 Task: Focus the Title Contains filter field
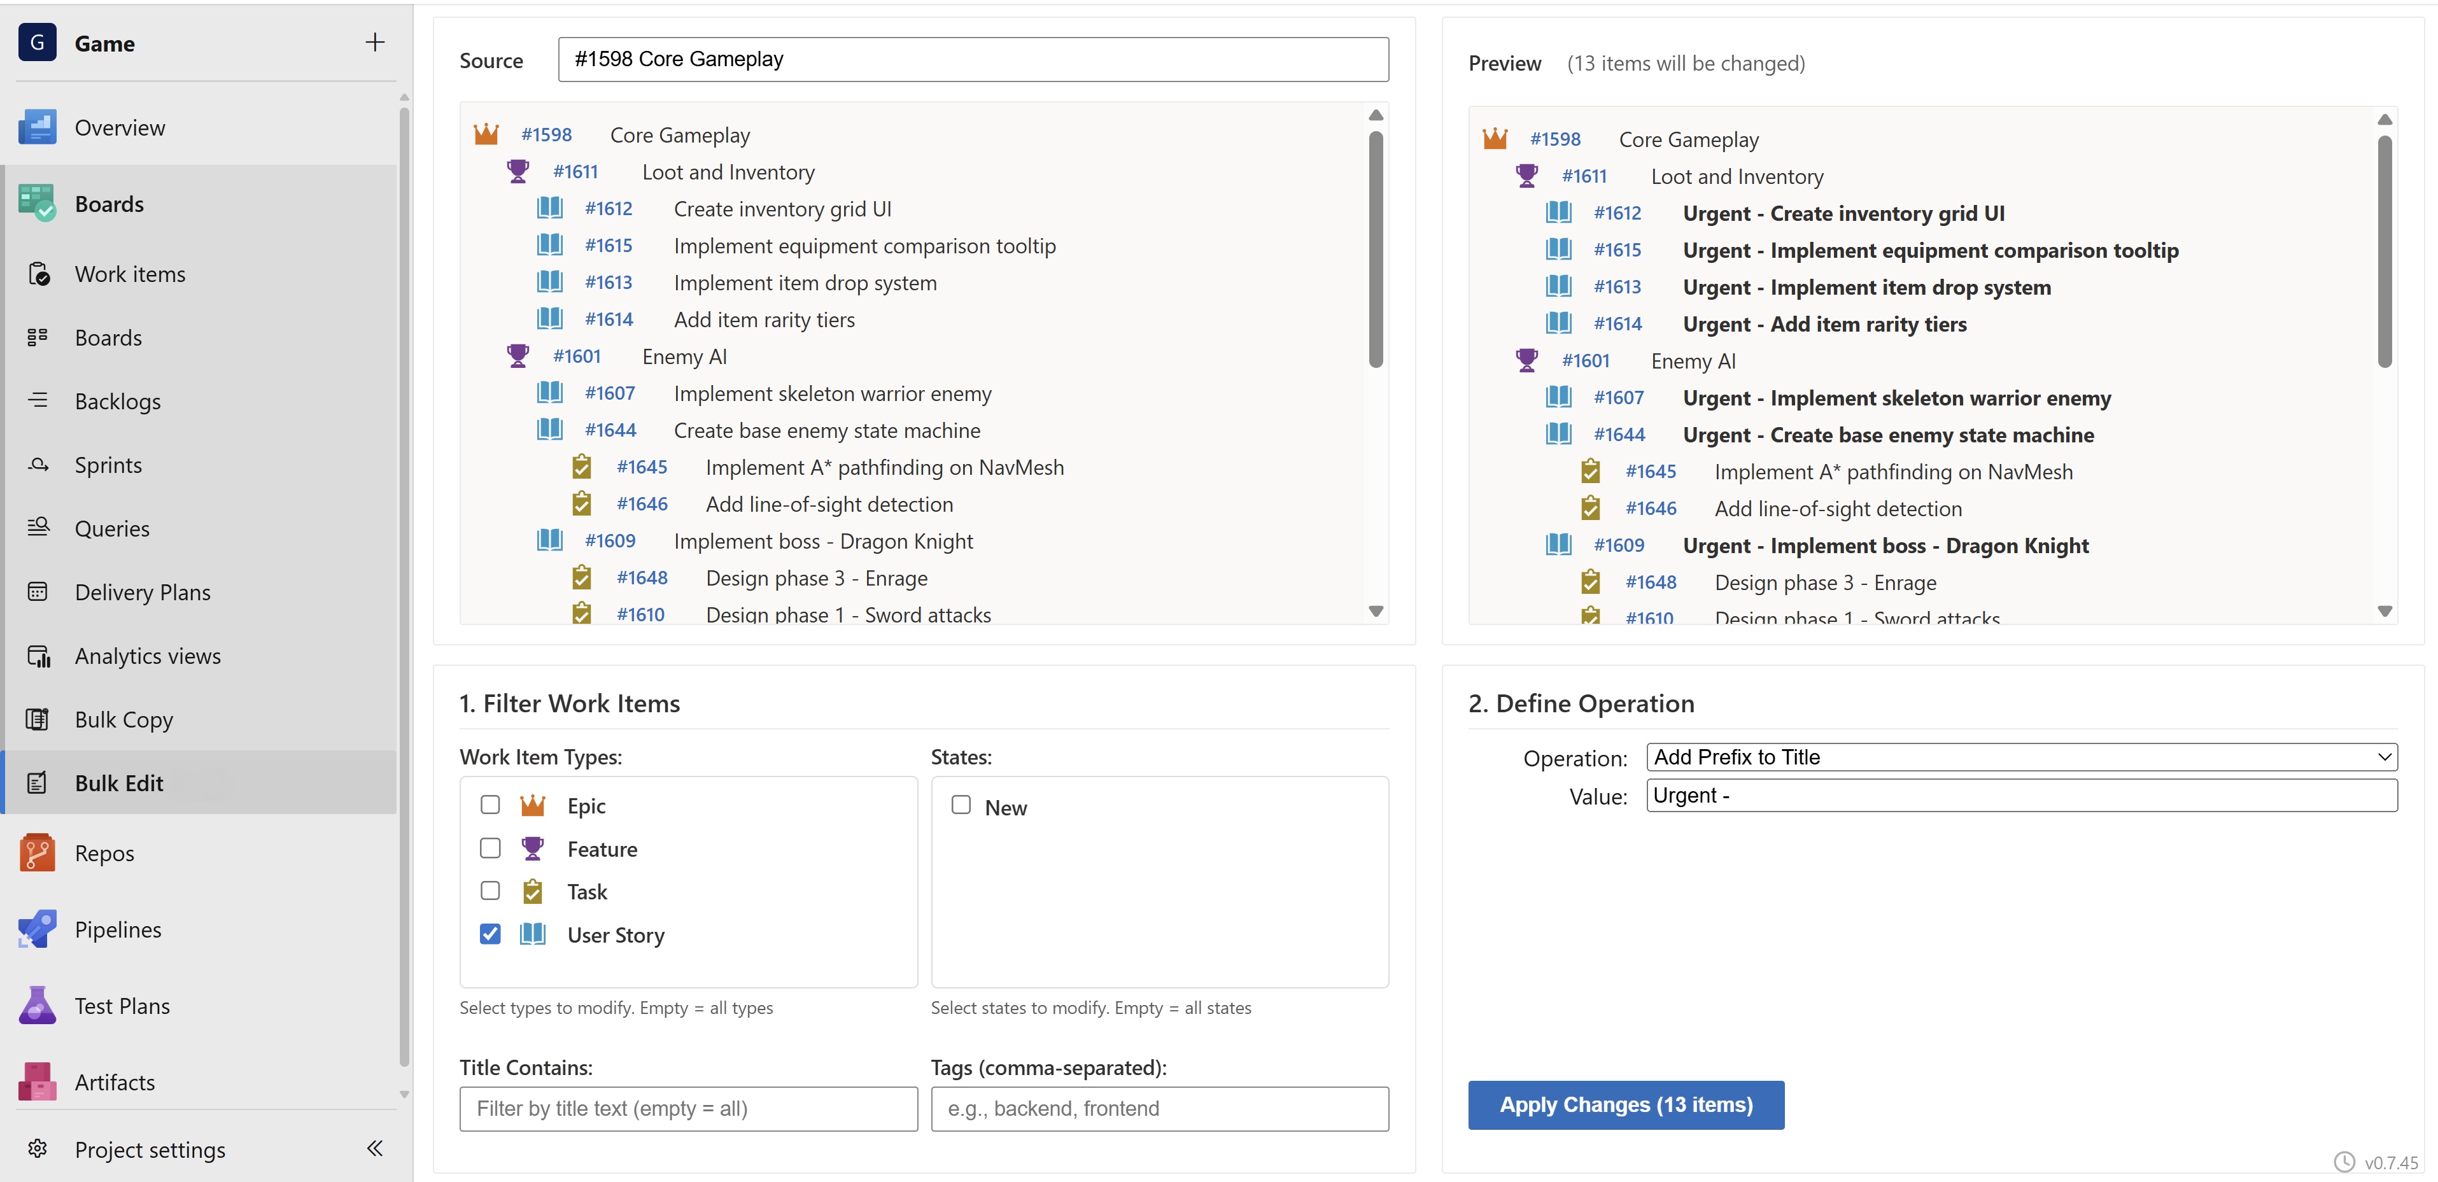[688, 1108]
